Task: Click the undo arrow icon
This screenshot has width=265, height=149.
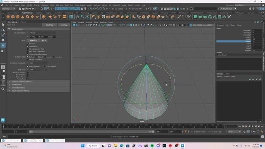Action: click(29, 9)
